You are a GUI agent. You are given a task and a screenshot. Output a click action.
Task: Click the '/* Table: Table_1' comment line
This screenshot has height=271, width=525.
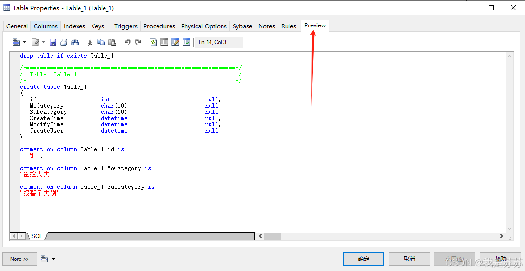coord(131,74)
